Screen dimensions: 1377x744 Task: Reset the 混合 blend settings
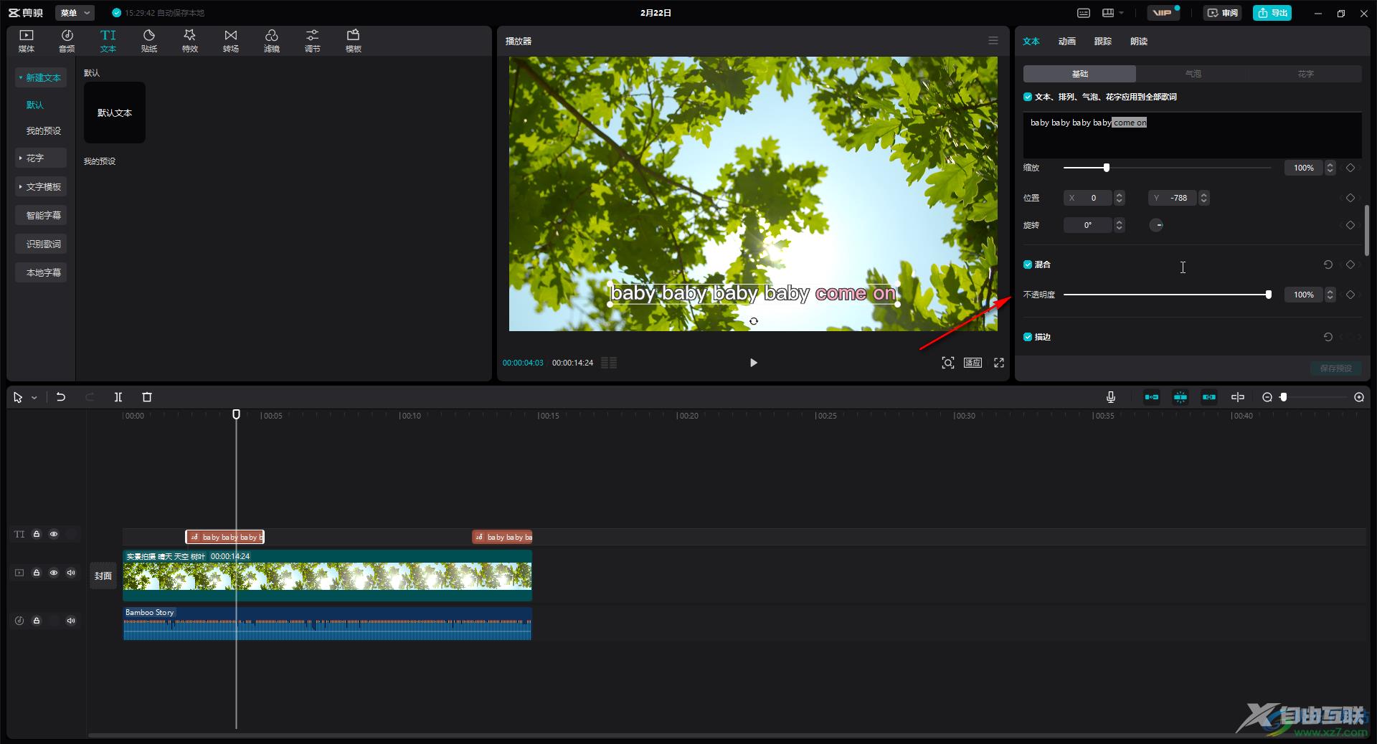coord(1328,264)
